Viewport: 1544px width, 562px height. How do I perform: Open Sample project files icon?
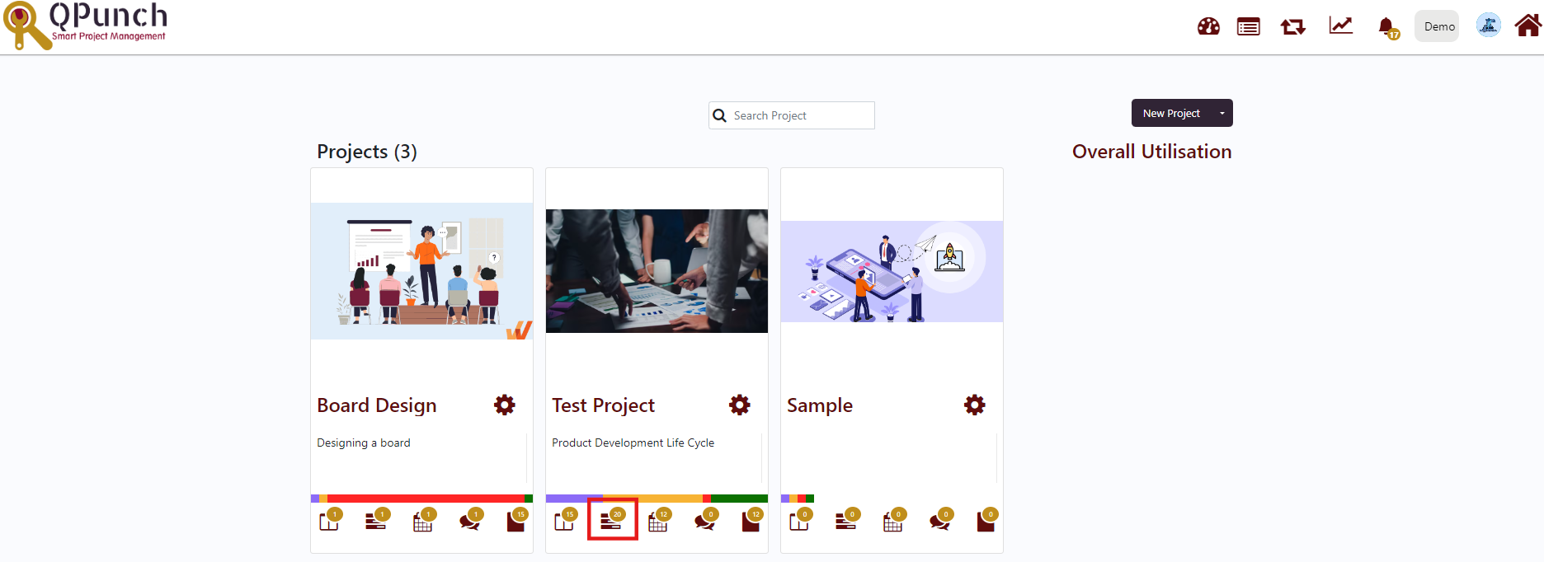coord(987,519)
